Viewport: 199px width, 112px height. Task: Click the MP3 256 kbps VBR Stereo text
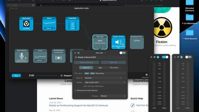[x=94, y=86]
